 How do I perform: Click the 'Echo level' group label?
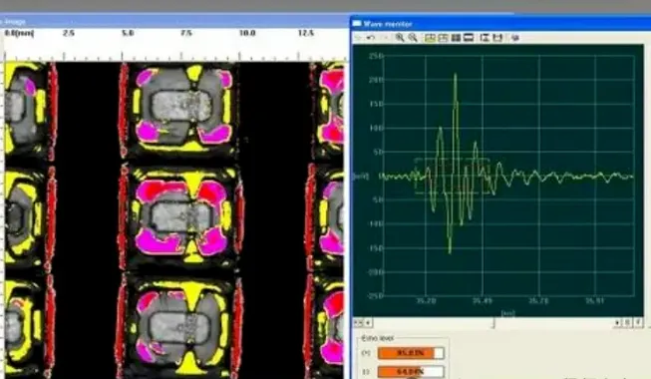pos(377,338)
